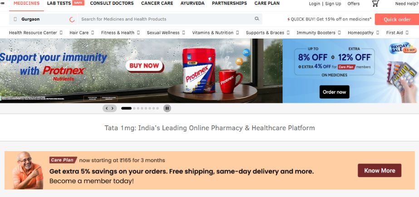Click the Know More button
This screenshot has width=419, height=197.
380,171
